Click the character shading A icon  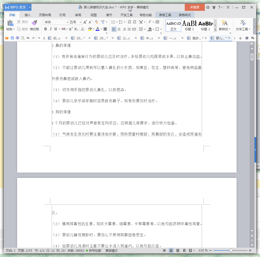coord(105,29)
